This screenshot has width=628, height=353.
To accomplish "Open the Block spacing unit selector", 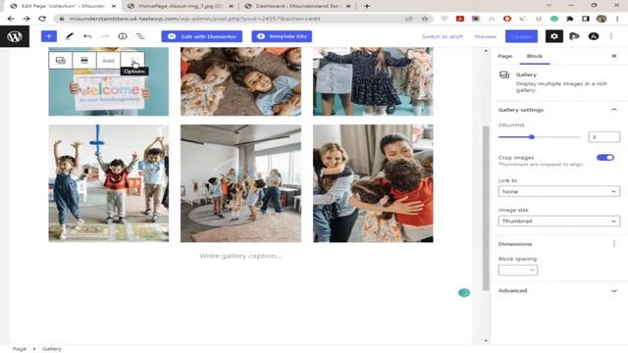I will click(x=532, y=271).
